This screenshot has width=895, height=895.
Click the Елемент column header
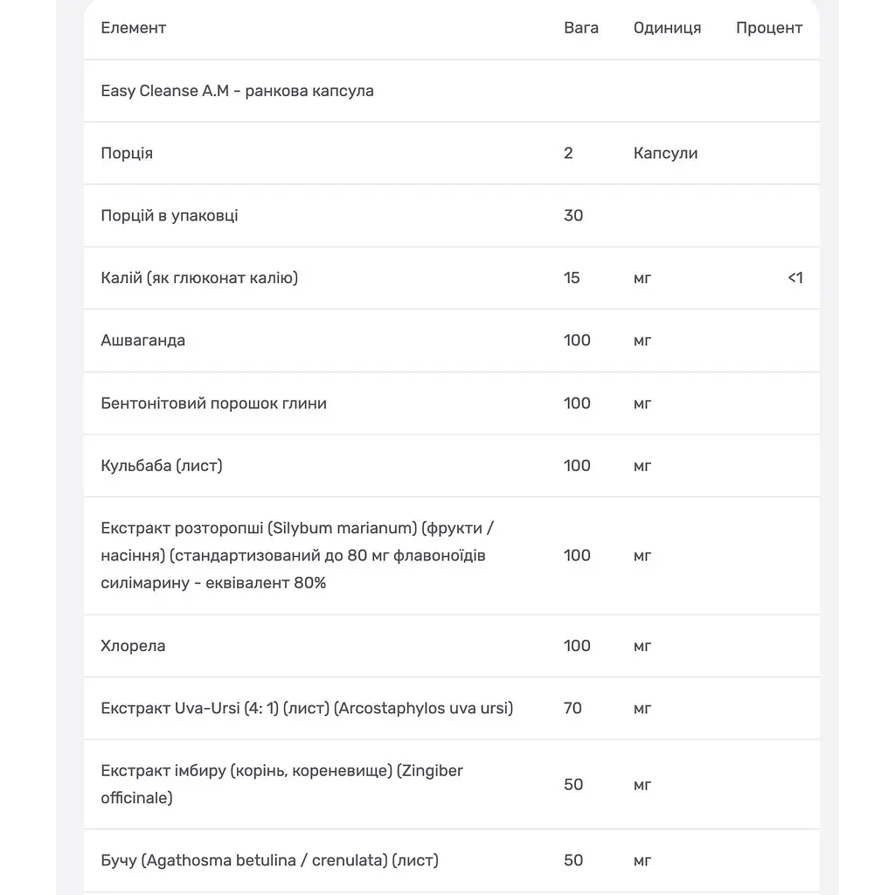[x=133, y=28]
